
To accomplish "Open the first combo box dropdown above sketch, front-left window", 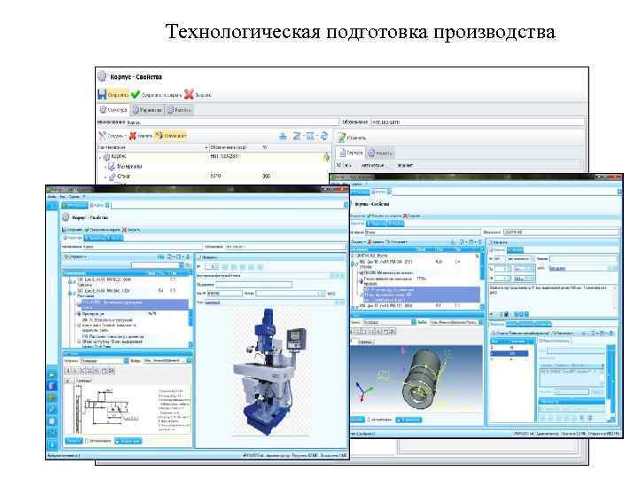I will tap(126, 361).
